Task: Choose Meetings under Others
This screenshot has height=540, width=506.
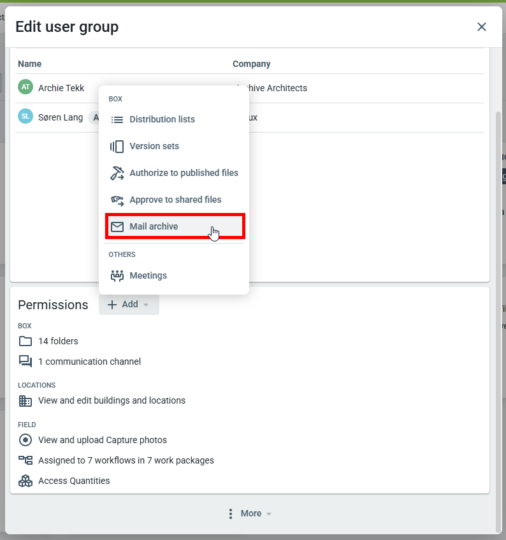Action: (x=148, y=275)
